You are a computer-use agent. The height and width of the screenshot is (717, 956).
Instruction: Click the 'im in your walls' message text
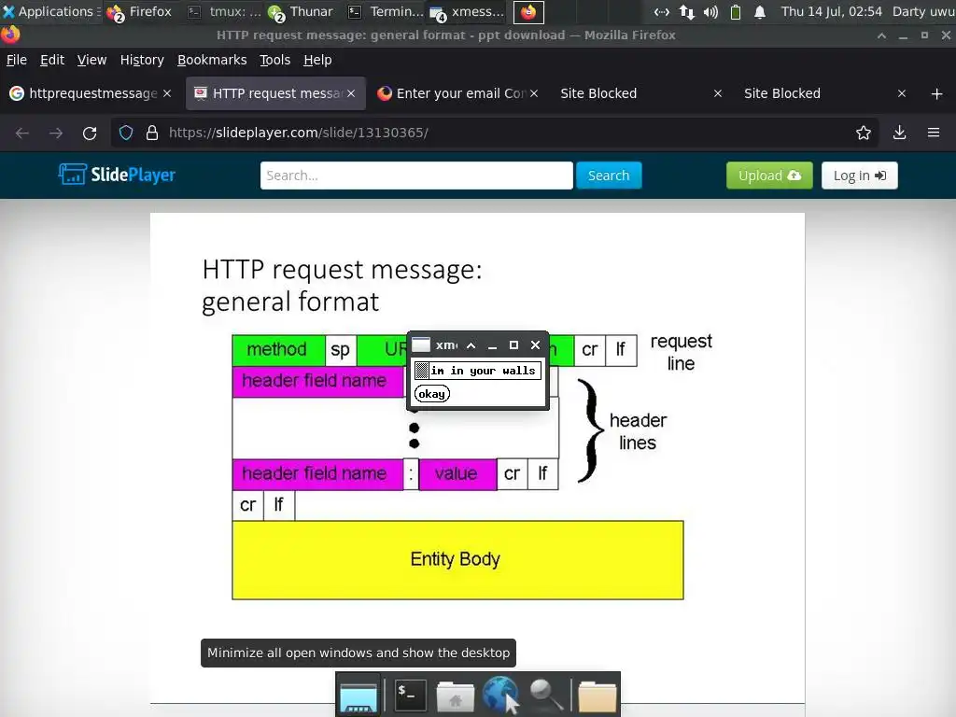(483, 371)
